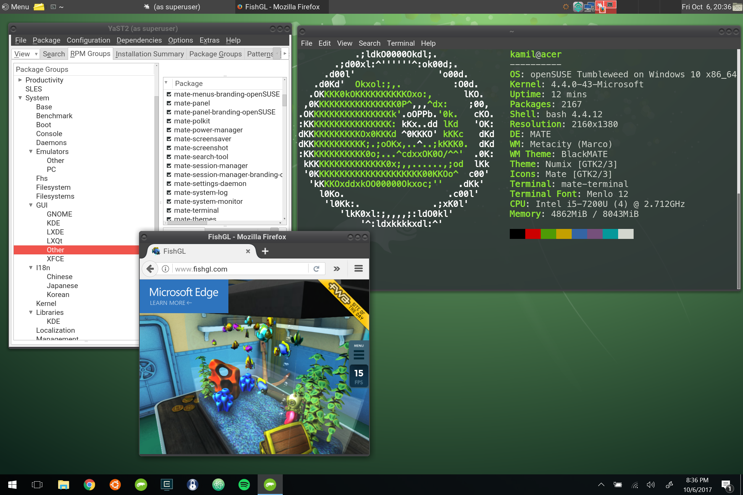Open FishGL in-page menu icon

tap(359, 354)
